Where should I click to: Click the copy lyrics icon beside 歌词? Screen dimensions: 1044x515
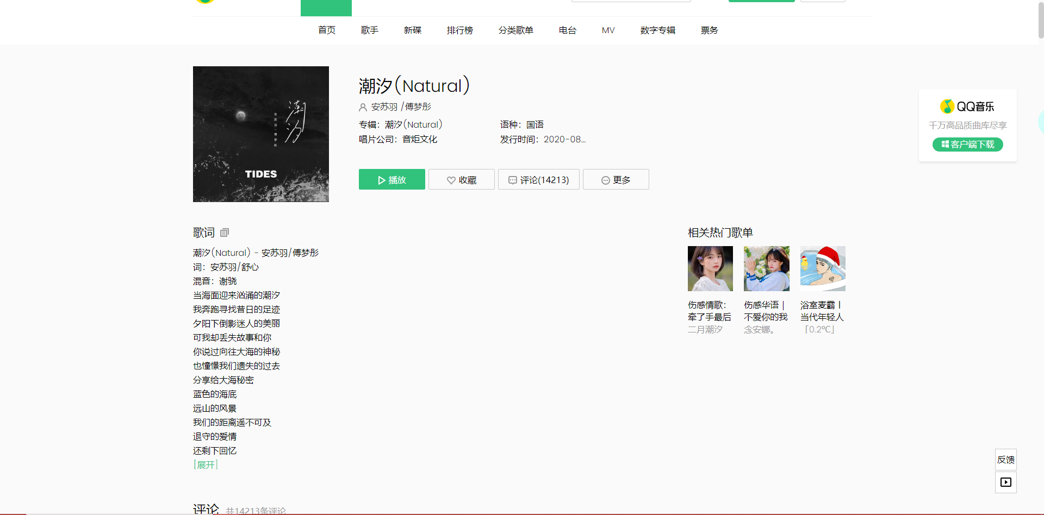pyautogui.click(x=225, y=233)
